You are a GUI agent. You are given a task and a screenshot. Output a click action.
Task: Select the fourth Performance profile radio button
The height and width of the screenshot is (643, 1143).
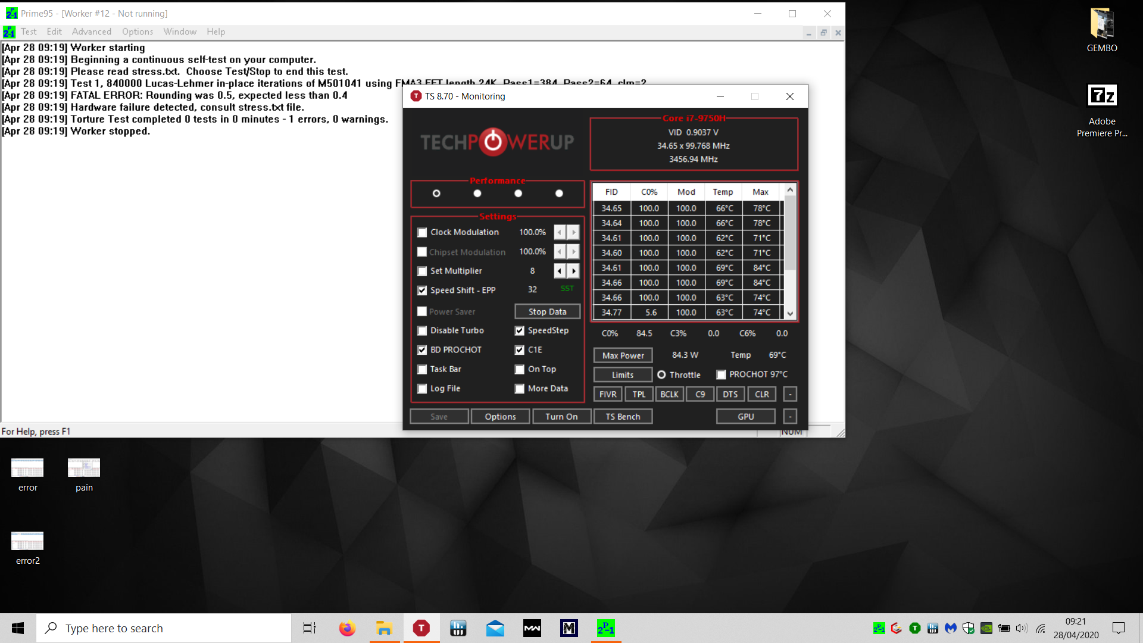pyautogui.click(x=559, y=193)
